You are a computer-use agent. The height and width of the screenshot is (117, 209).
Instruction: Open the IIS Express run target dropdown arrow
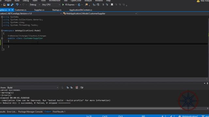pyautogui.click(x=76, y=5)
